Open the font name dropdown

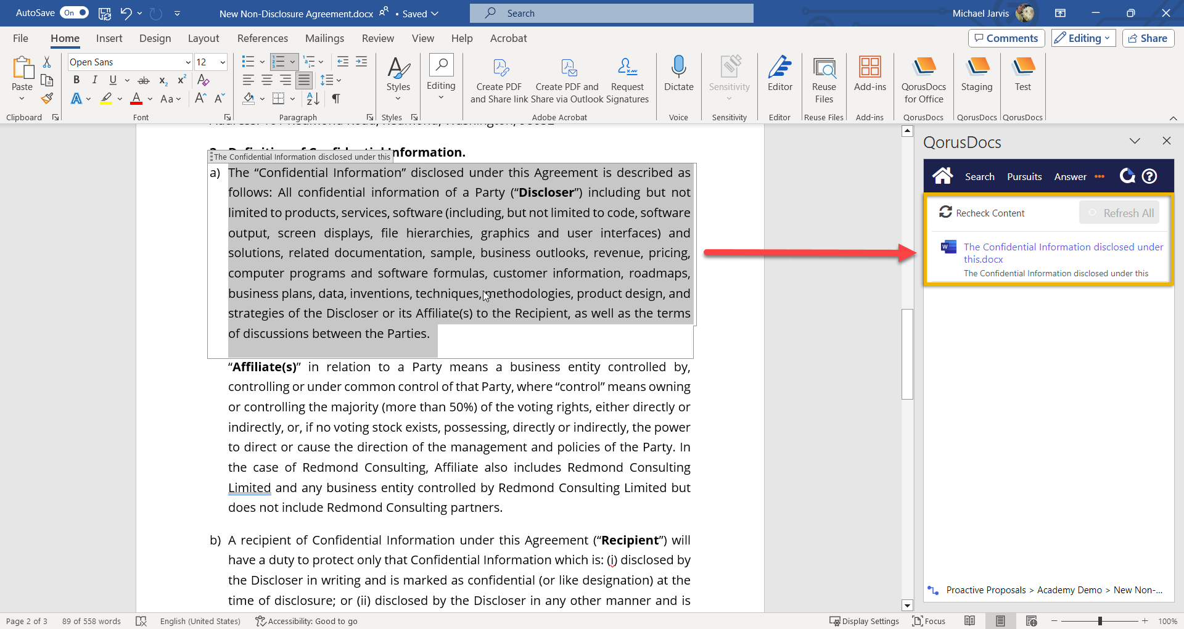tap(188, 62)
